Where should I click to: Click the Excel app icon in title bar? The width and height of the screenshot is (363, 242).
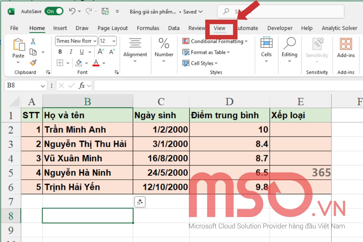(11, 11)
